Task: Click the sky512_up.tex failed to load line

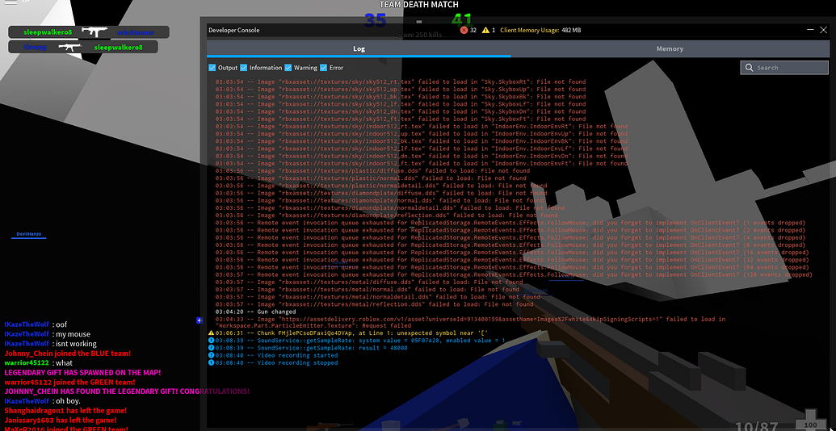Action: pyautogui.click(x=401, y=90)
